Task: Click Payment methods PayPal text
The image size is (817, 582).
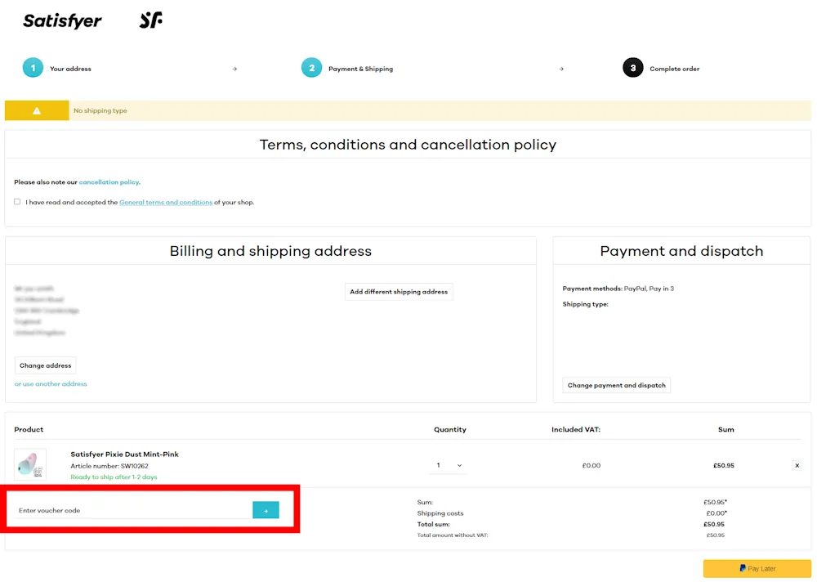Action: 618,289
